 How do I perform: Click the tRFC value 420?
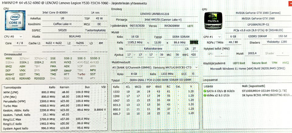click(x=193, y=55)
